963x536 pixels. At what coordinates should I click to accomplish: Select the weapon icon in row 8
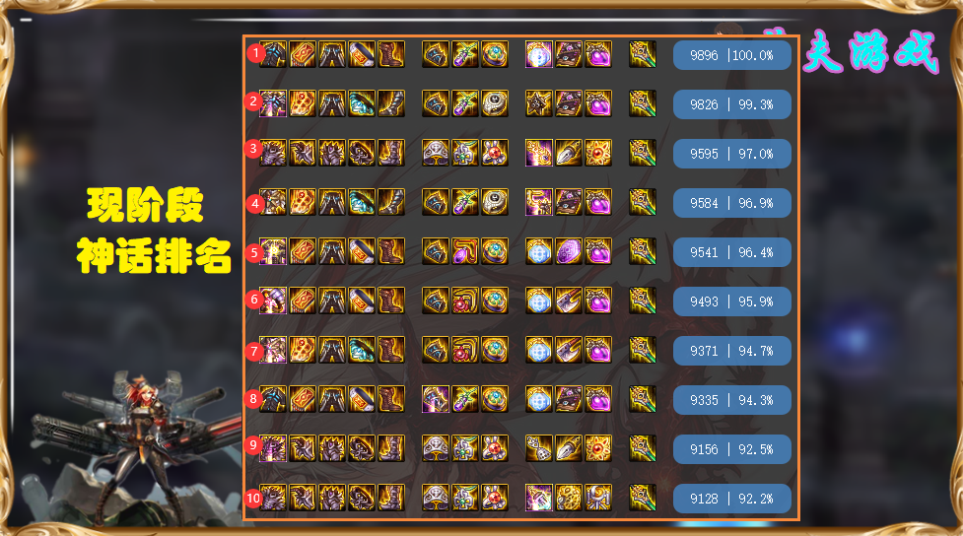pyautogui.click(x=643, y=399)
